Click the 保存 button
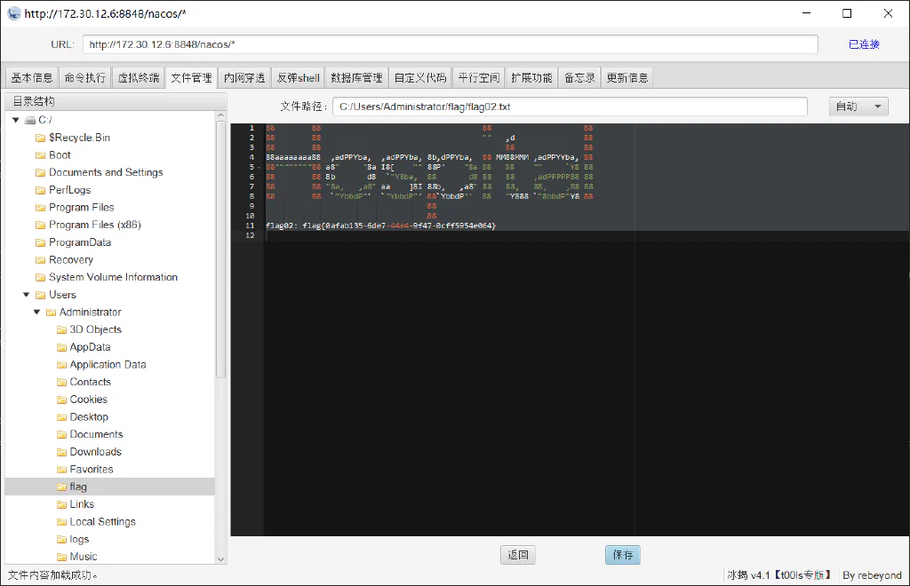 (623, 555)
